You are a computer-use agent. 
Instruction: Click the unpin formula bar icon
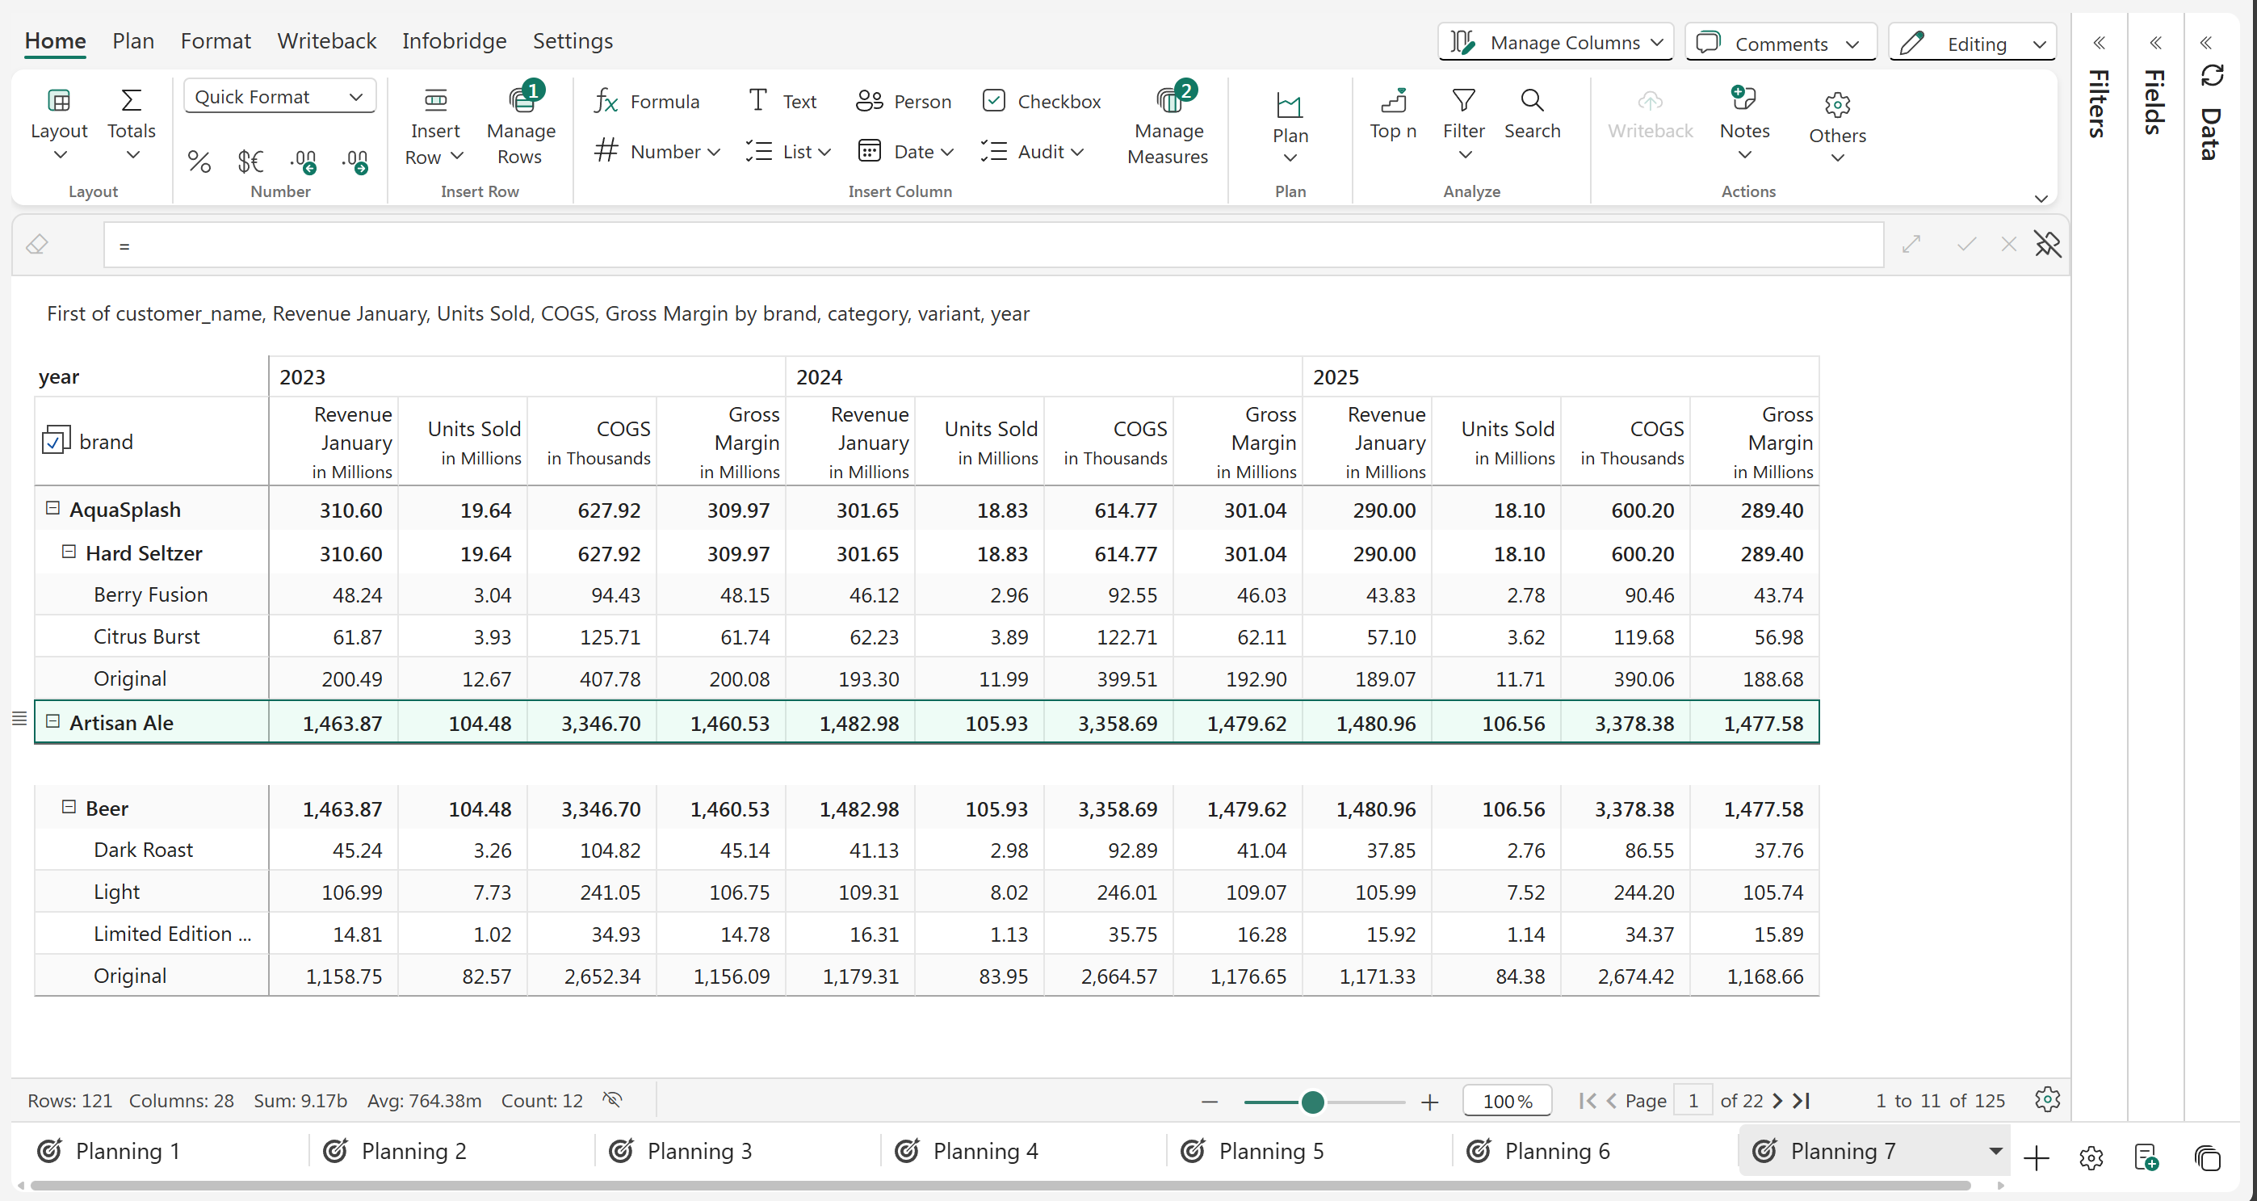pos(2048,245)
